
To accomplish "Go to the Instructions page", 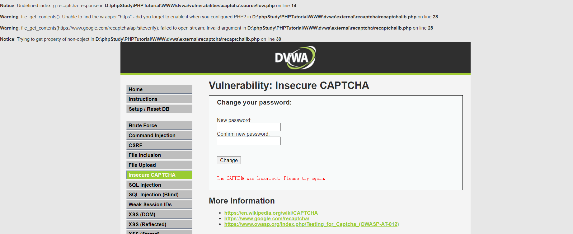I will click(x=159, y=99).
